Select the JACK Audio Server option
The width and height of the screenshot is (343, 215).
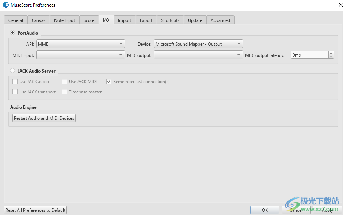tap(13, 71)
